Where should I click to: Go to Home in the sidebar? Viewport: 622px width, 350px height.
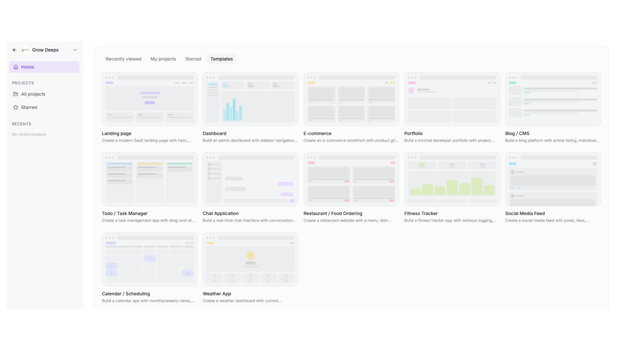pyautogui.click(x=44, y=67)
